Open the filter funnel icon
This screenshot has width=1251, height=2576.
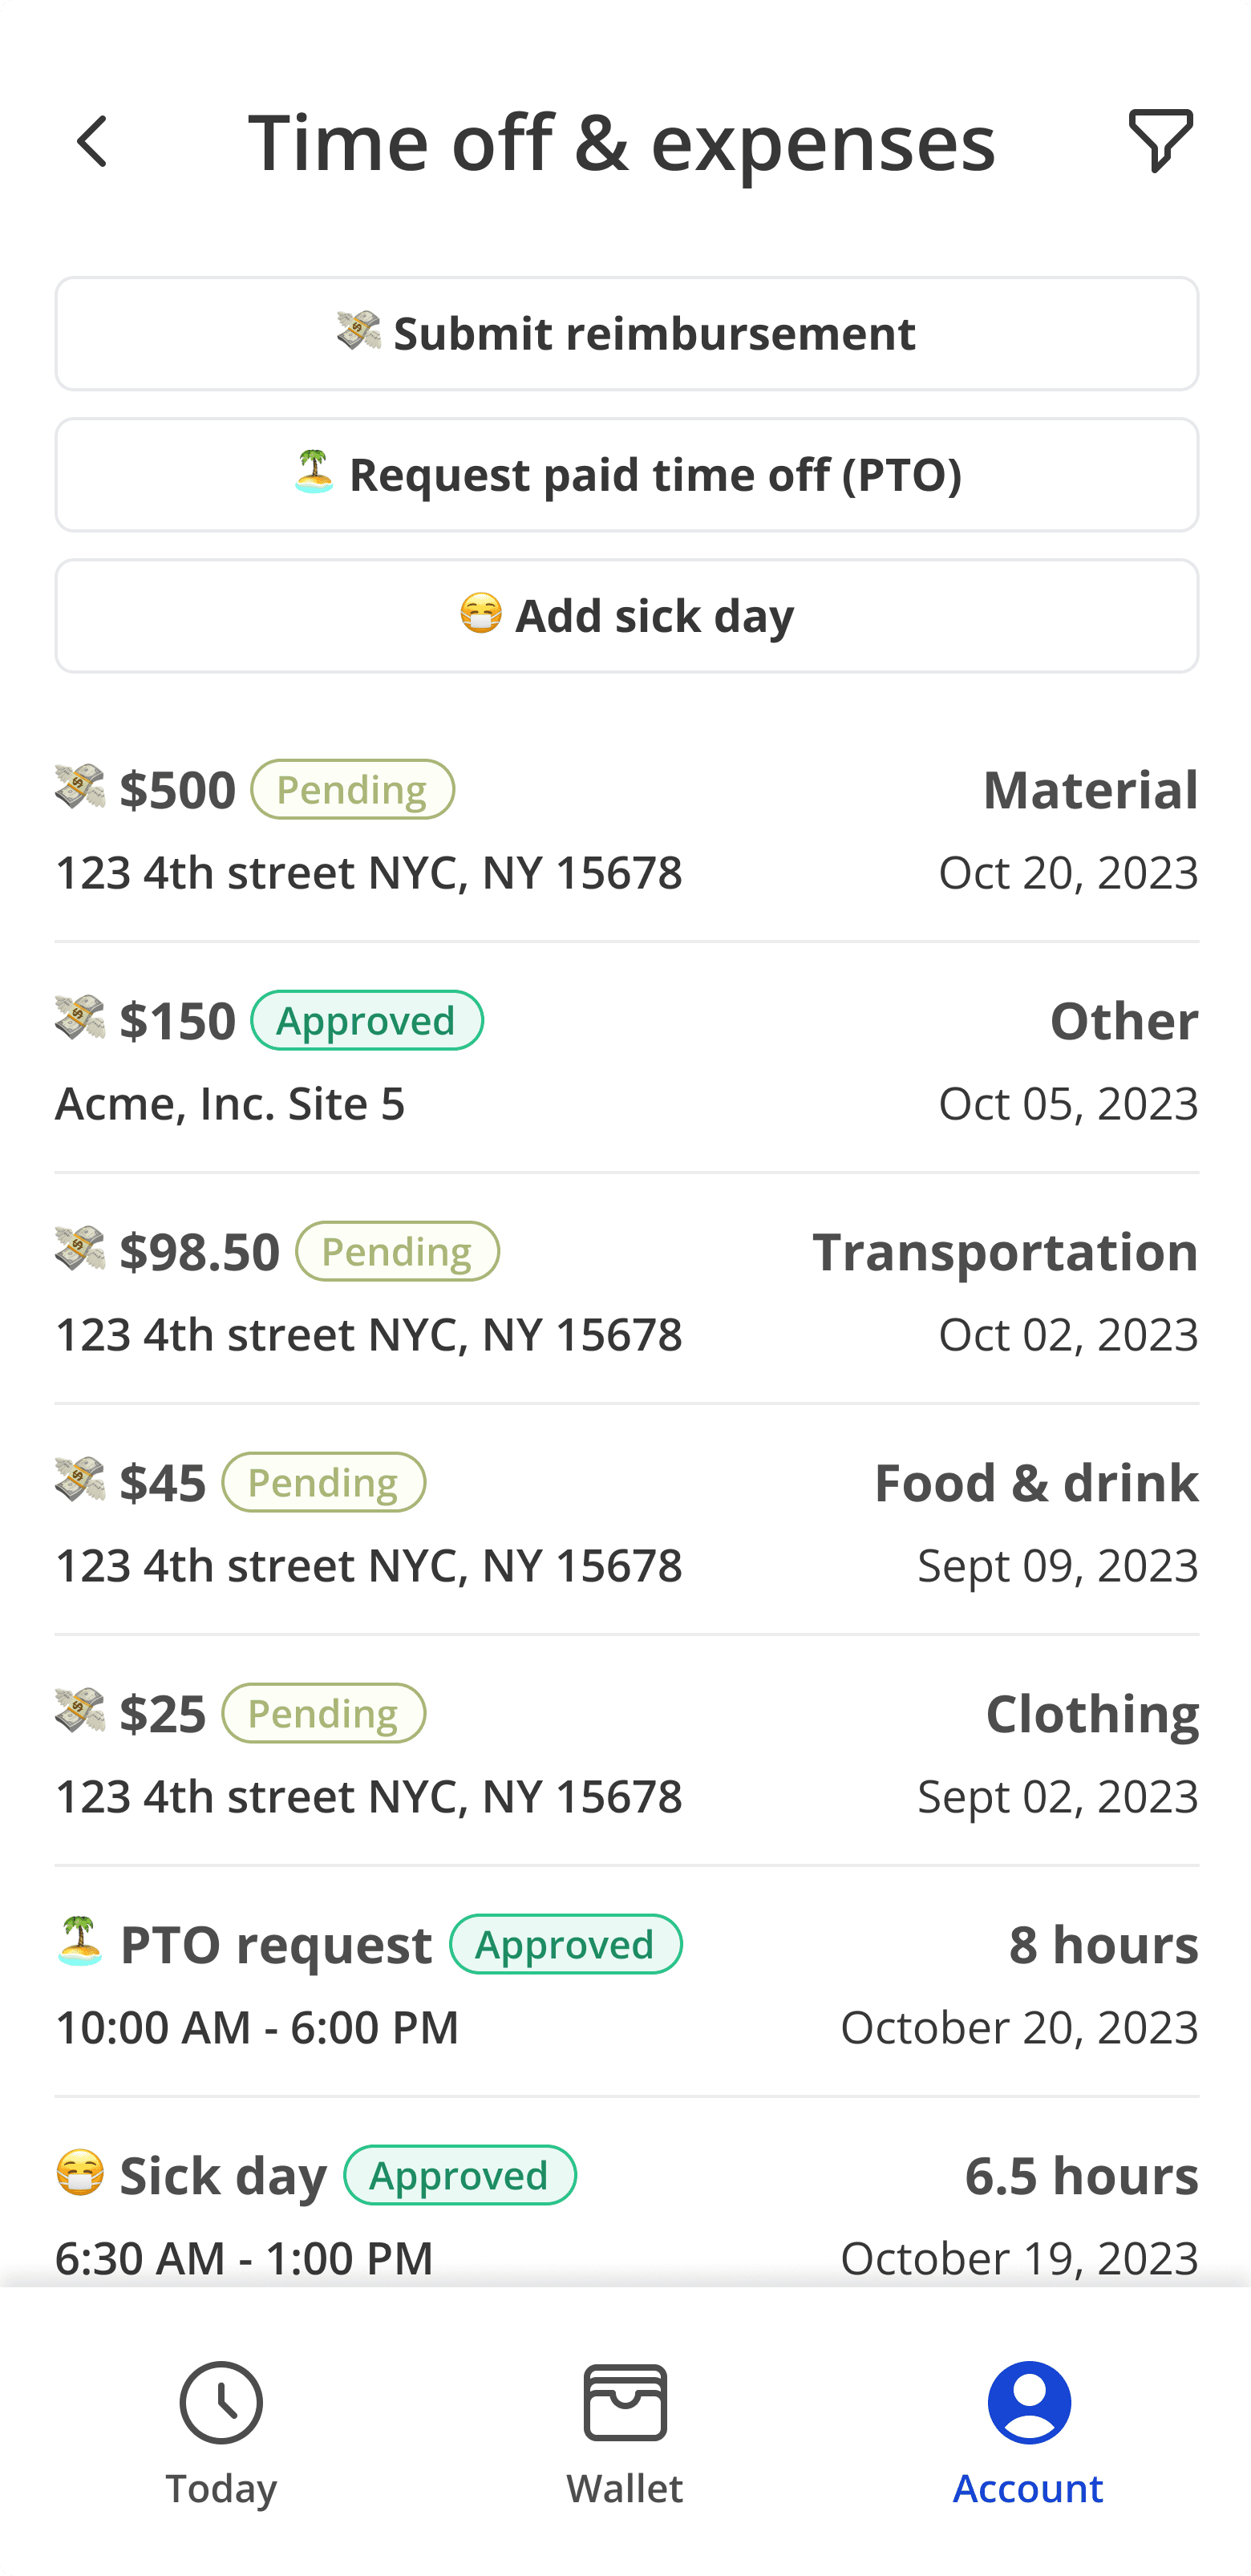(1160, 141)
